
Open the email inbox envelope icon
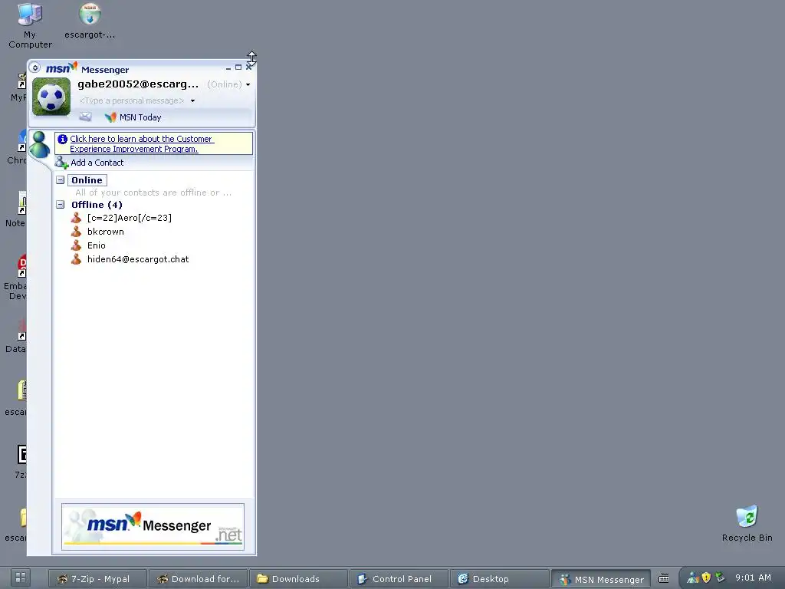click(86, 117)
